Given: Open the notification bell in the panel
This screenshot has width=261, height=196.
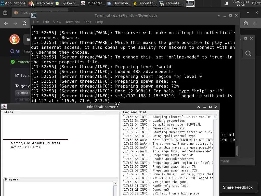Looking at the screenshot, I should [x=227, y=3].
